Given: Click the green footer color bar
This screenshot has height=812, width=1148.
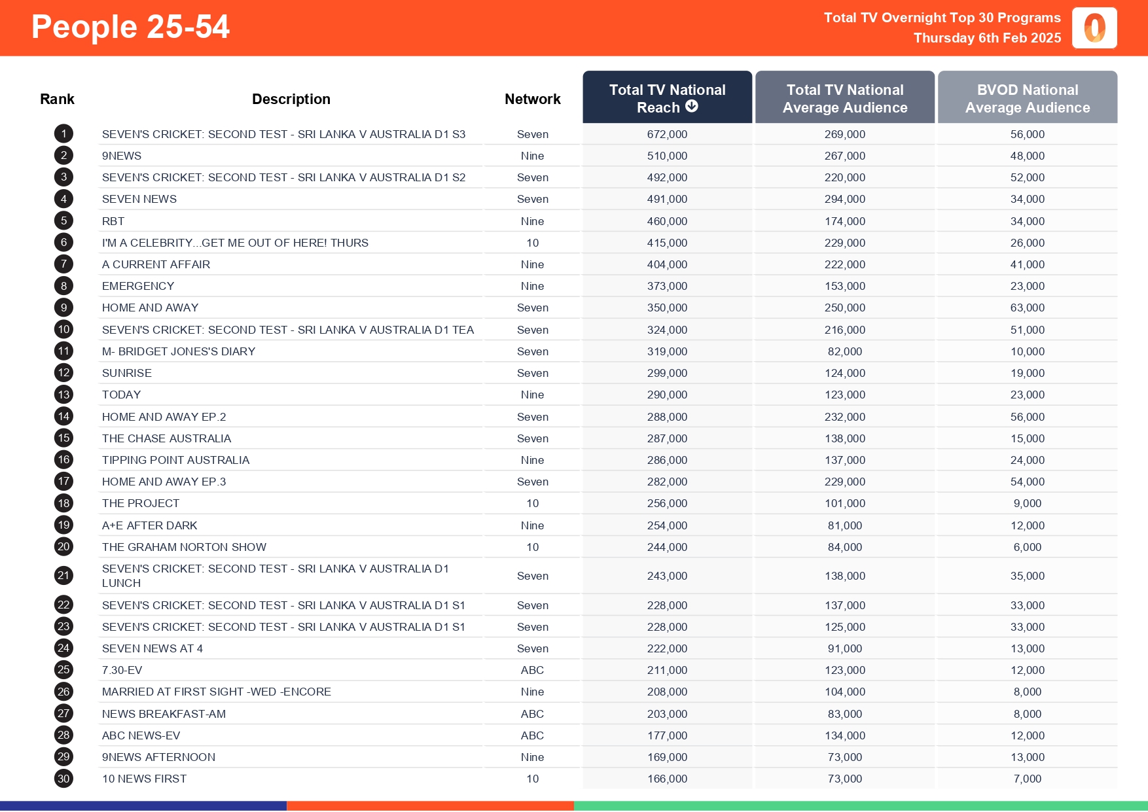Looking at the screenshot, I should click(x=860, y=806).
